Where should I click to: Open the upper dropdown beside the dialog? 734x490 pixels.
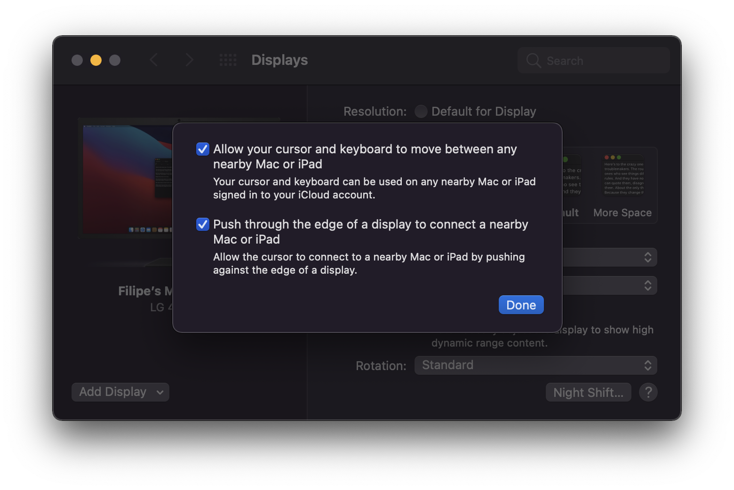610,257
